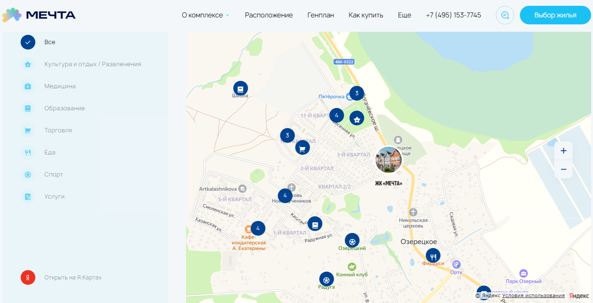593x303 pixels.
Task: Click the star marker near Пятёрочка park
Action: pos(357,119)
